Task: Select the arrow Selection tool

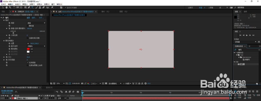Action: (x=3, y=8)
